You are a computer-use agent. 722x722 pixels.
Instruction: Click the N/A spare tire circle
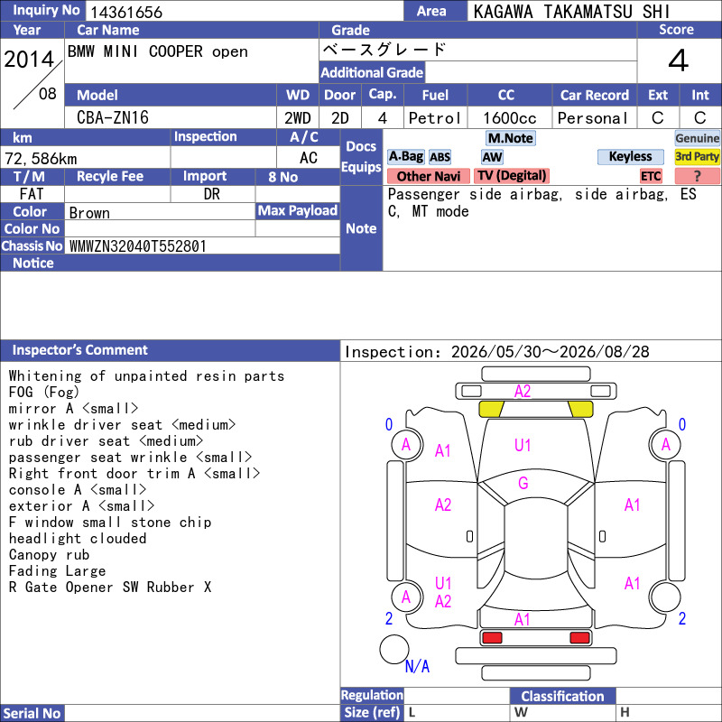click(x=394, y=649)
